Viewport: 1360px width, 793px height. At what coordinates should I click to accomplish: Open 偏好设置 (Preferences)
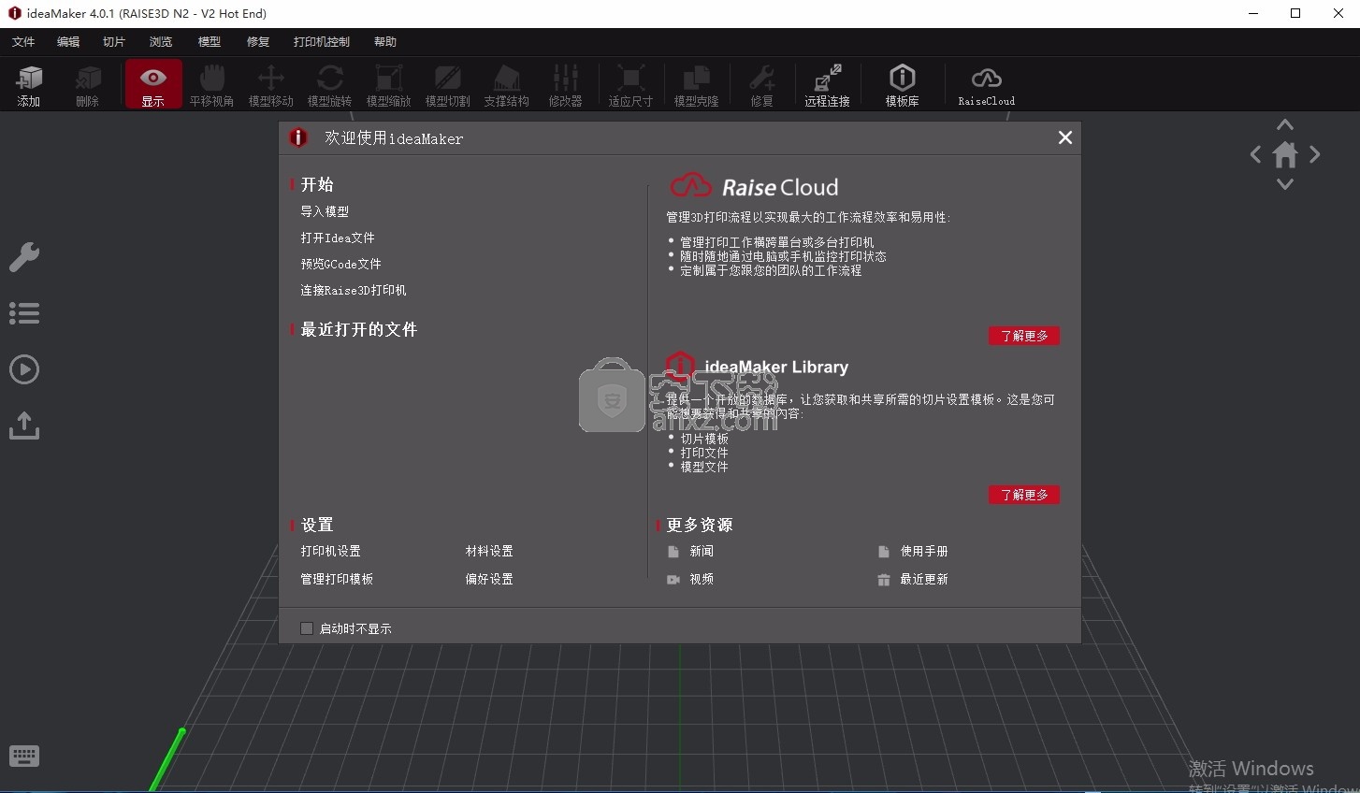[x=489, y=579]
